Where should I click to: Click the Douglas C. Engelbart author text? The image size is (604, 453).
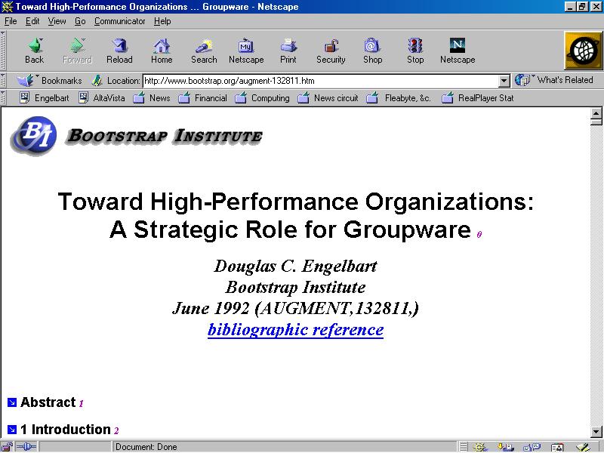295,267
